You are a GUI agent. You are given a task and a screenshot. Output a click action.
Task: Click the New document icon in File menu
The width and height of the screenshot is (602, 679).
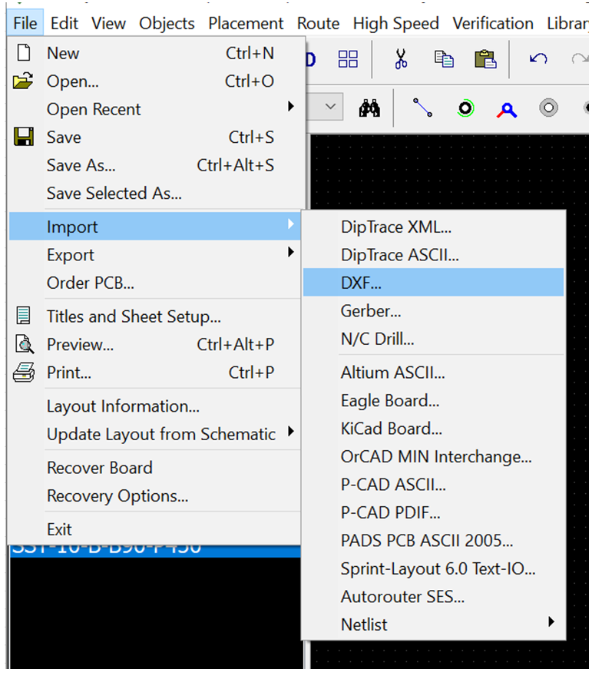click(x=24, y=52)
